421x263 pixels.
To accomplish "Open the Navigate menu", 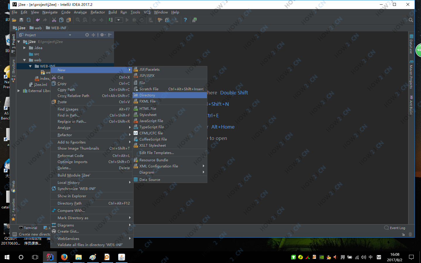I will coord(50,12).
